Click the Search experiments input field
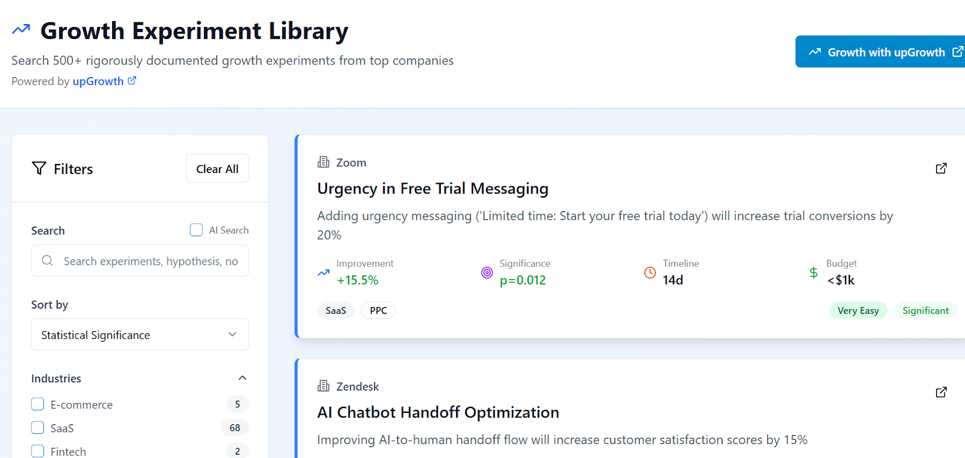Image resolution: width=965 pixels, height=458 pixels. click(151, 261)
